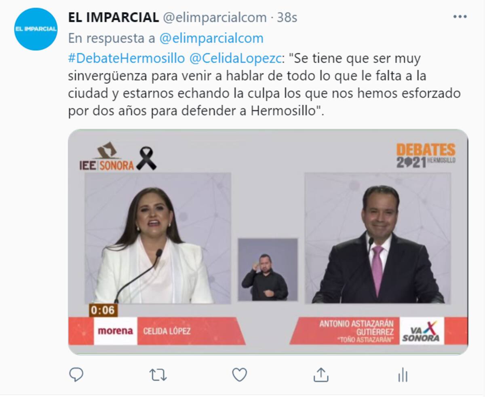Viewport: 485px width, 397px height.
Task: Share the tweet via the share icon
Action: (321, 375)
